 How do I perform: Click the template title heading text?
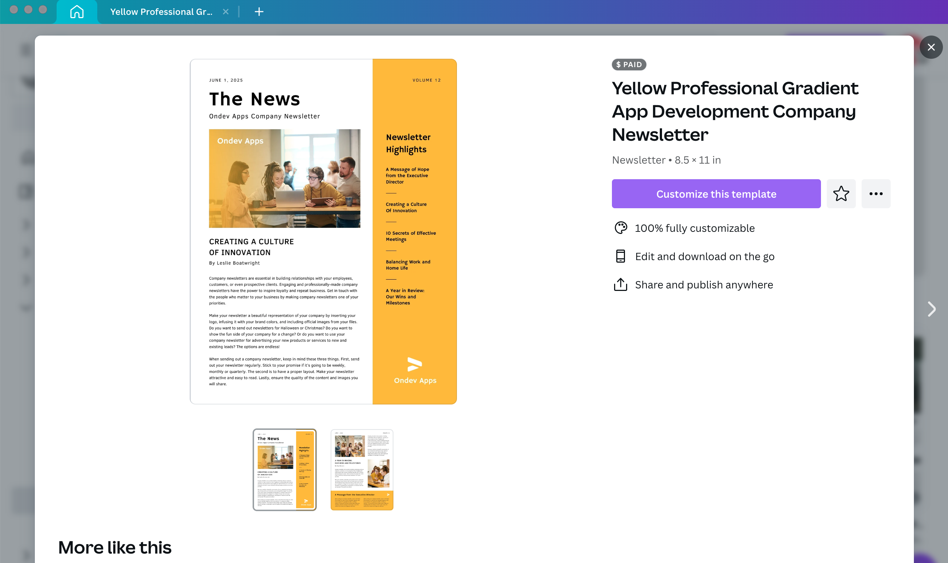point(735,111)
